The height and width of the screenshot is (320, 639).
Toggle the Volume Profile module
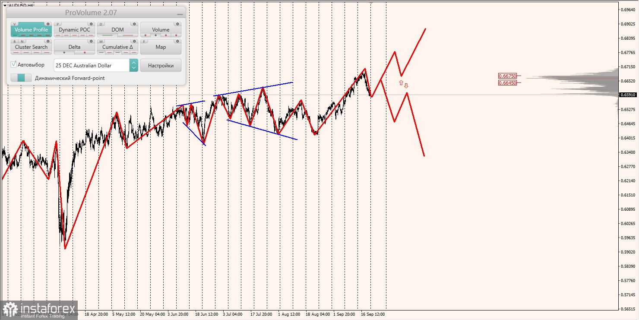(31, 30)
